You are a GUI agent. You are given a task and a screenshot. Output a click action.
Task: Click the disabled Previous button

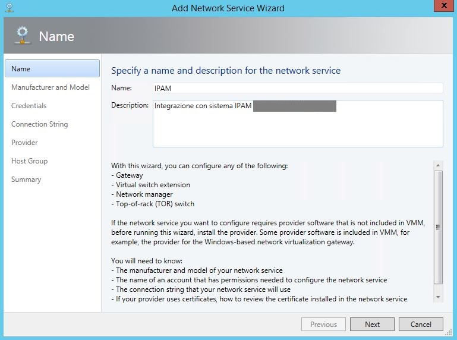click(323, 325)
